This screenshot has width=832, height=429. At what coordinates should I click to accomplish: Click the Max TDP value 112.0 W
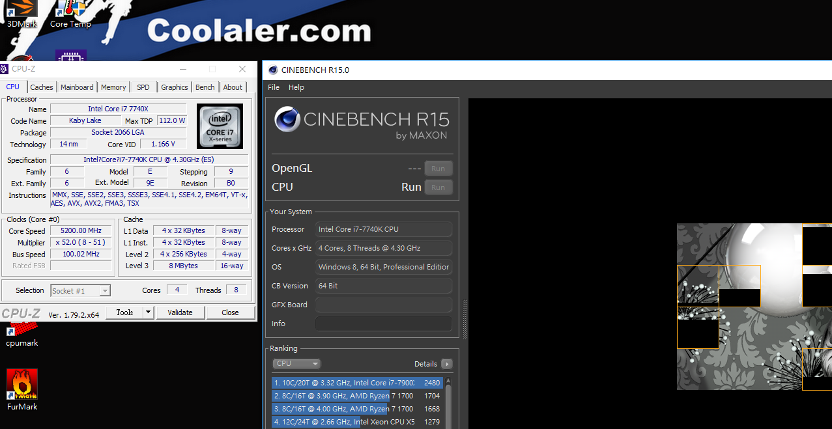[x=172, y=120]
